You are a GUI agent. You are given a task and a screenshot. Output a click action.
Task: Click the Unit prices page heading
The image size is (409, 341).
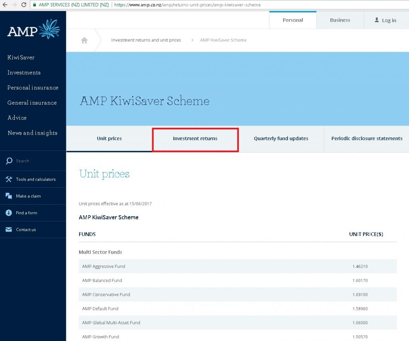[x=104, y=174]
